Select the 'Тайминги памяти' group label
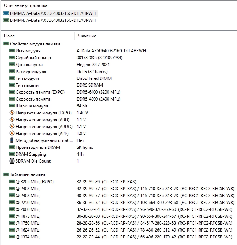 (x=27, y=175)
